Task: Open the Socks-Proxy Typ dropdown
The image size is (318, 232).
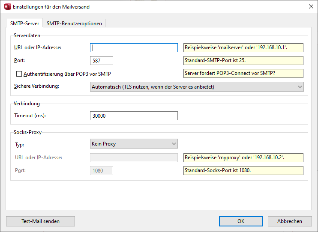Action: pos(134,144)
